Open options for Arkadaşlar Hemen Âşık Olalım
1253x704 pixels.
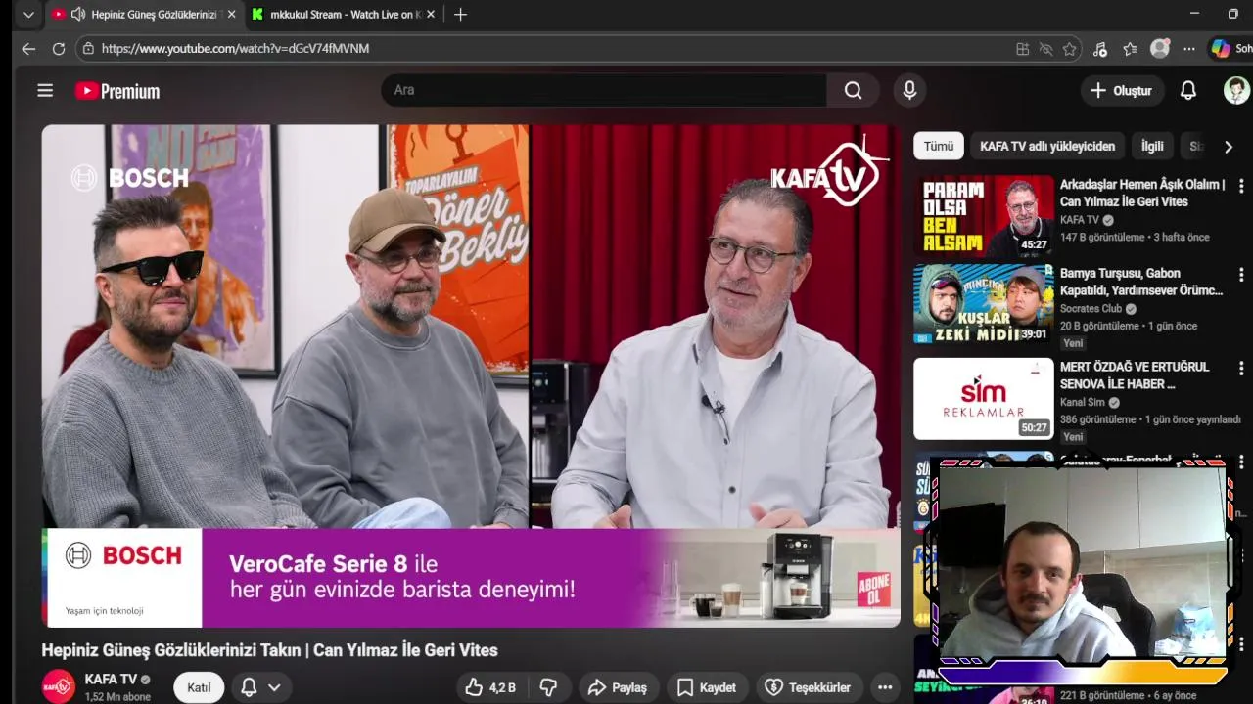pyautogui.click(x=1241, y=186)
